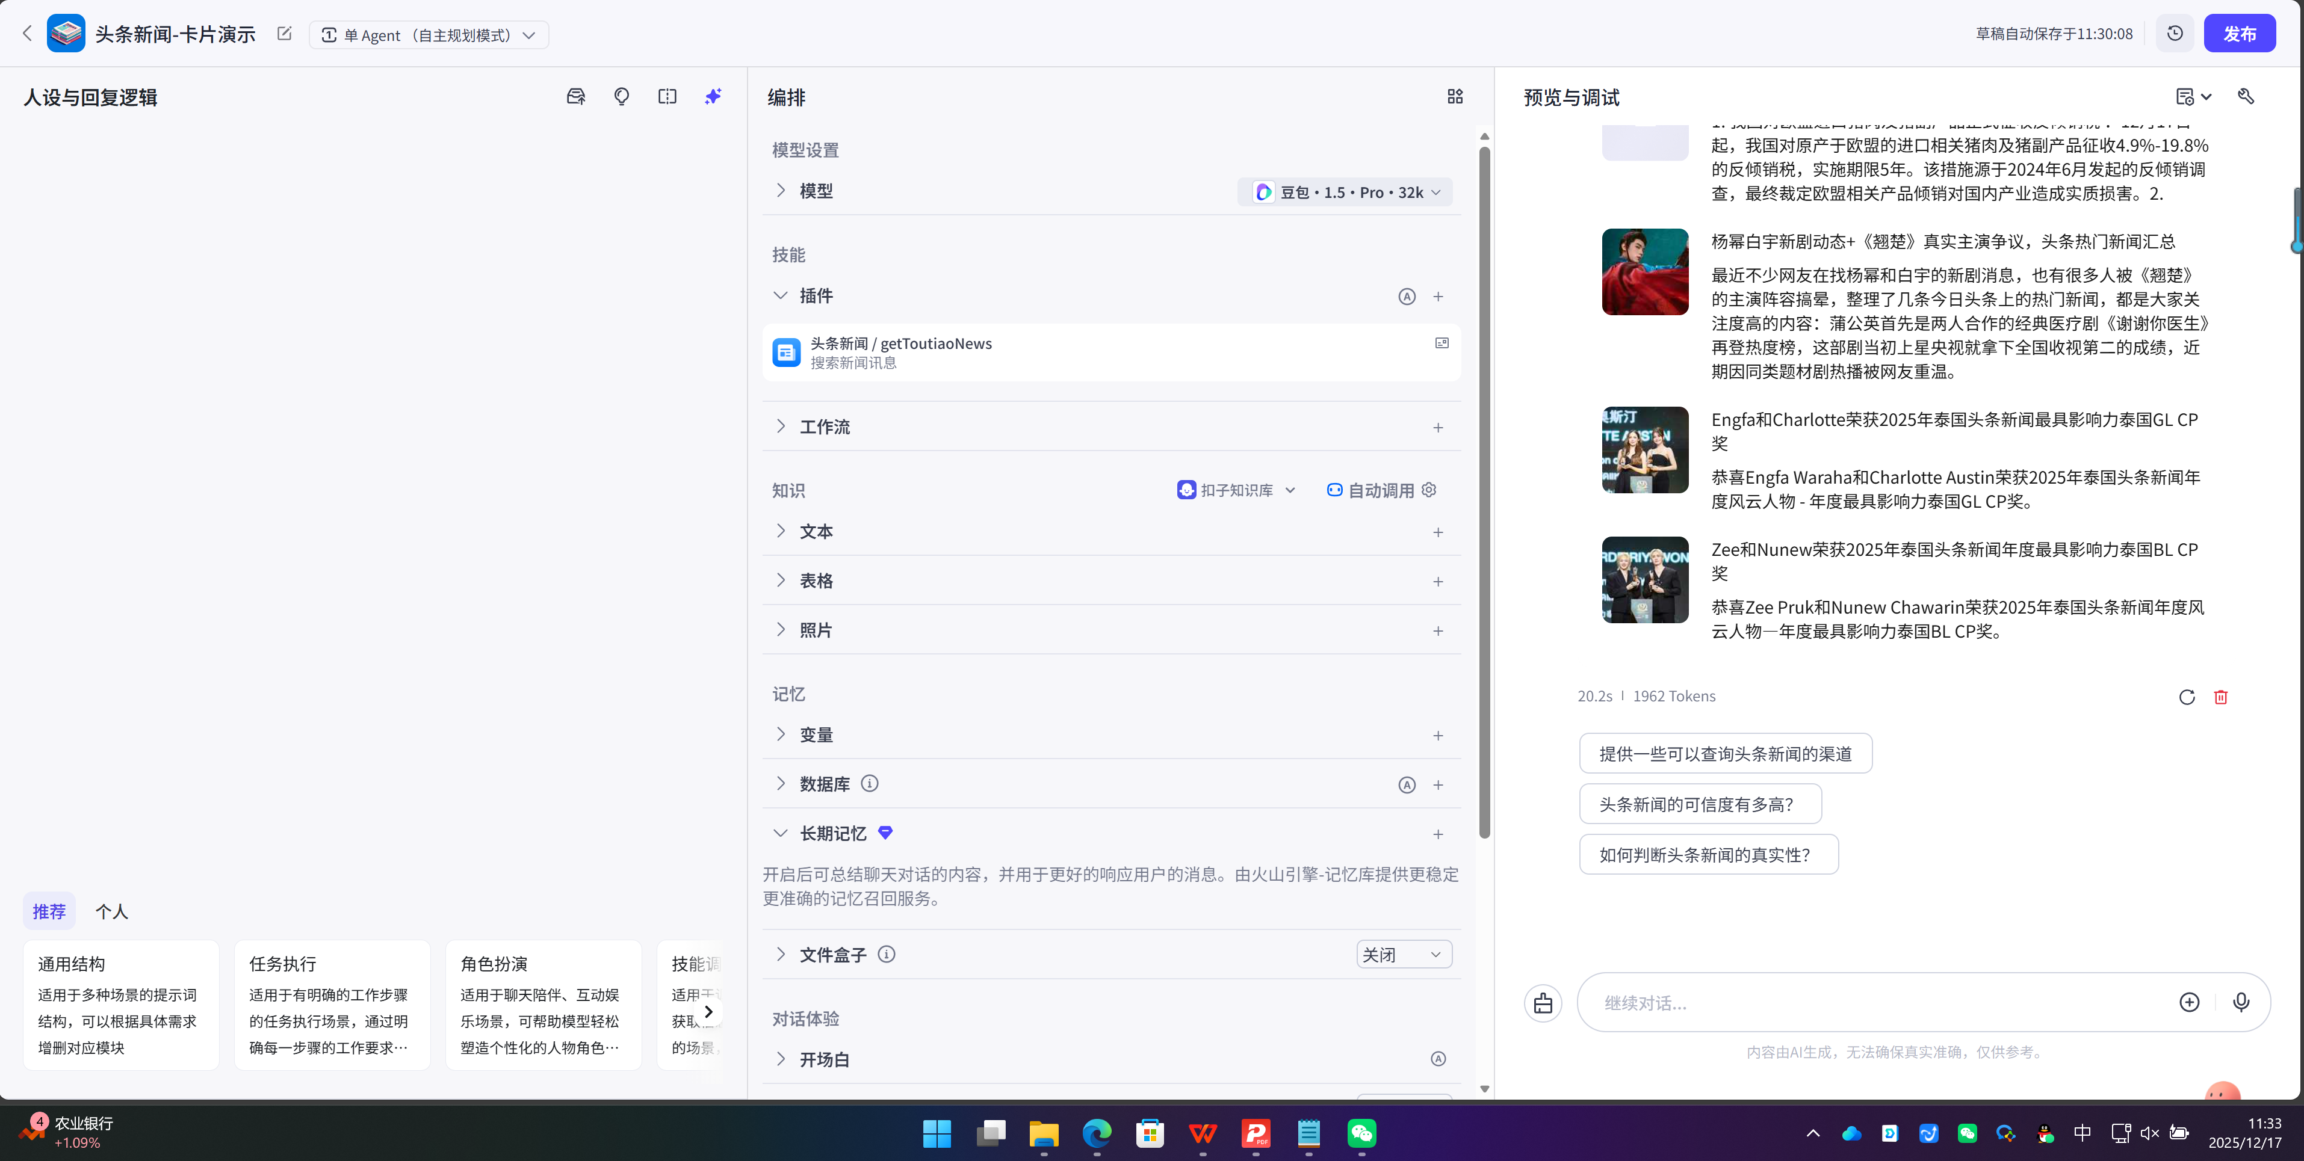Toggle auto mode on the 插件 section
The image size is (2304, 1161).
click(1407, 296)
